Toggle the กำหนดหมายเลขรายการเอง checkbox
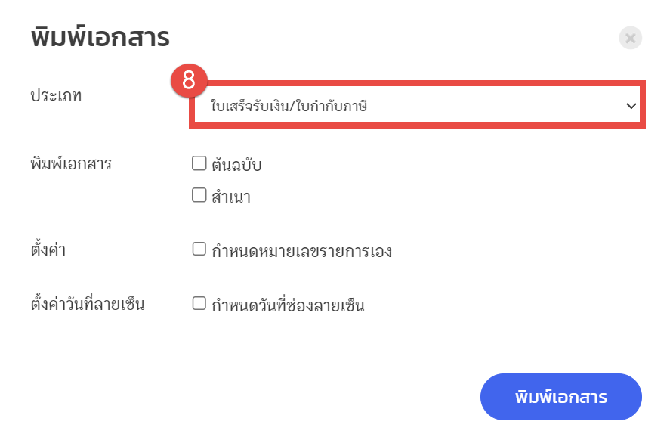This screenshot has height=440, width=670. (x=199, y=249)
